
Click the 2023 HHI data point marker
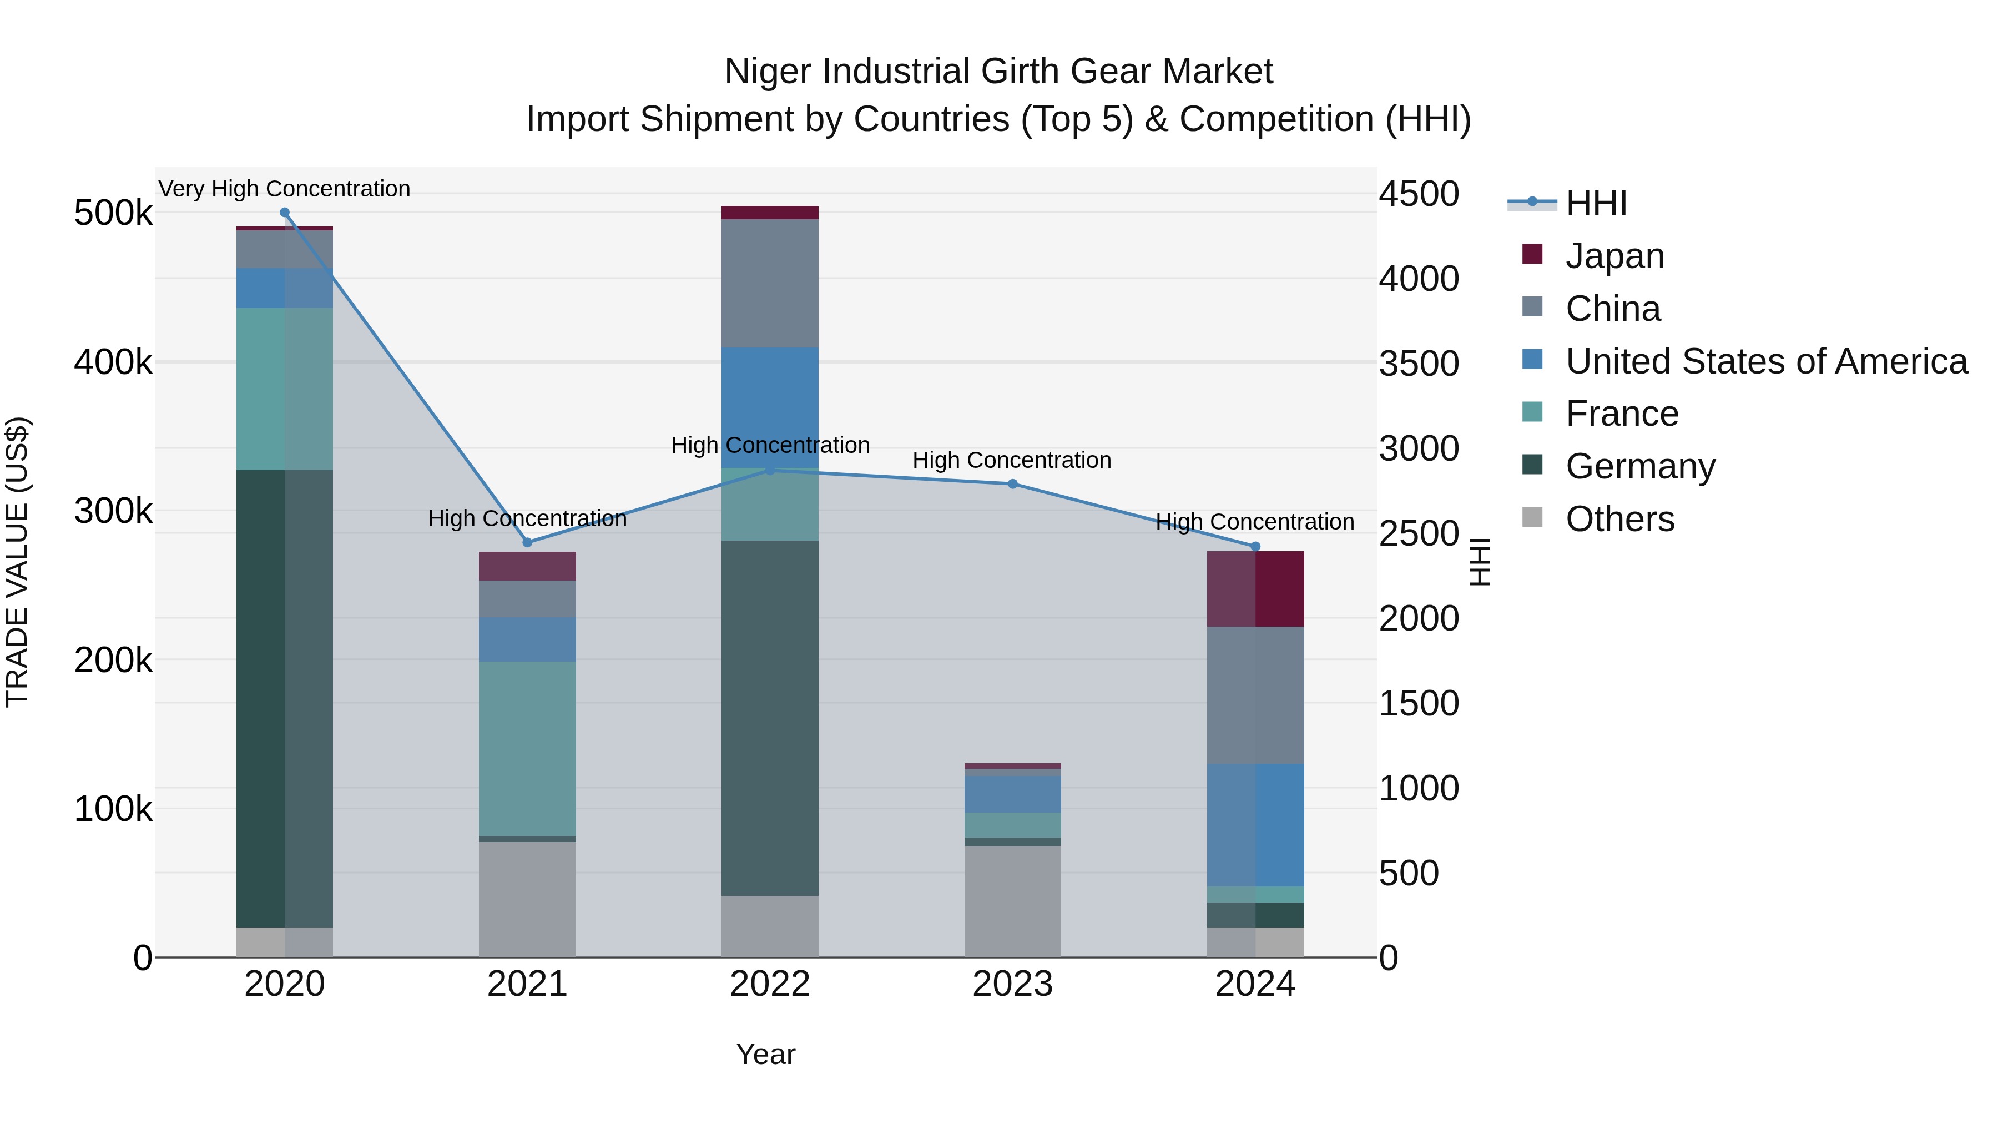pos(1013,484)
